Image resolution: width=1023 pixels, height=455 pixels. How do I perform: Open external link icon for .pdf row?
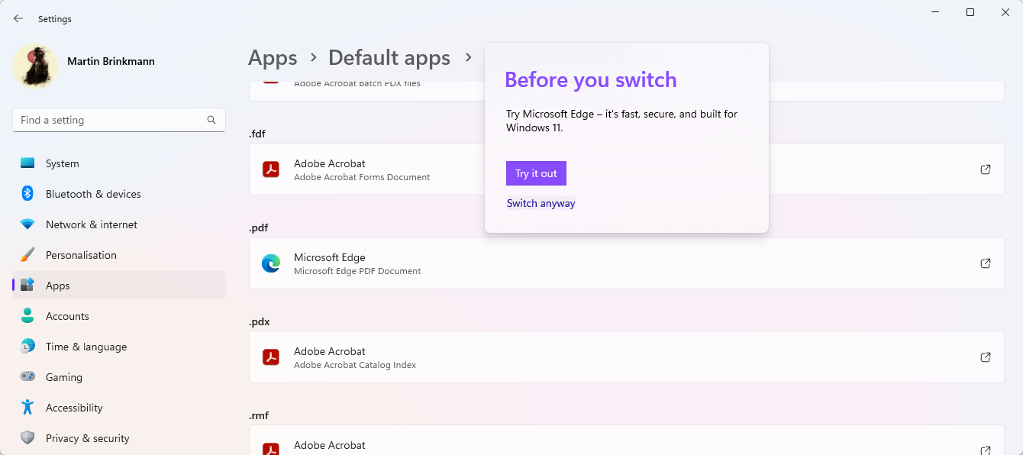(x=986, y=263)
